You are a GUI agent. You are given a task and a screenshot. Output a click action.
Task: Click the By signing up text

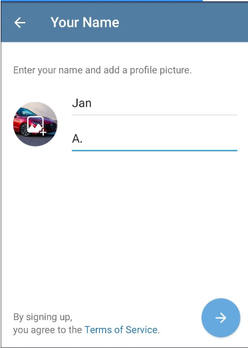(43, 317)
